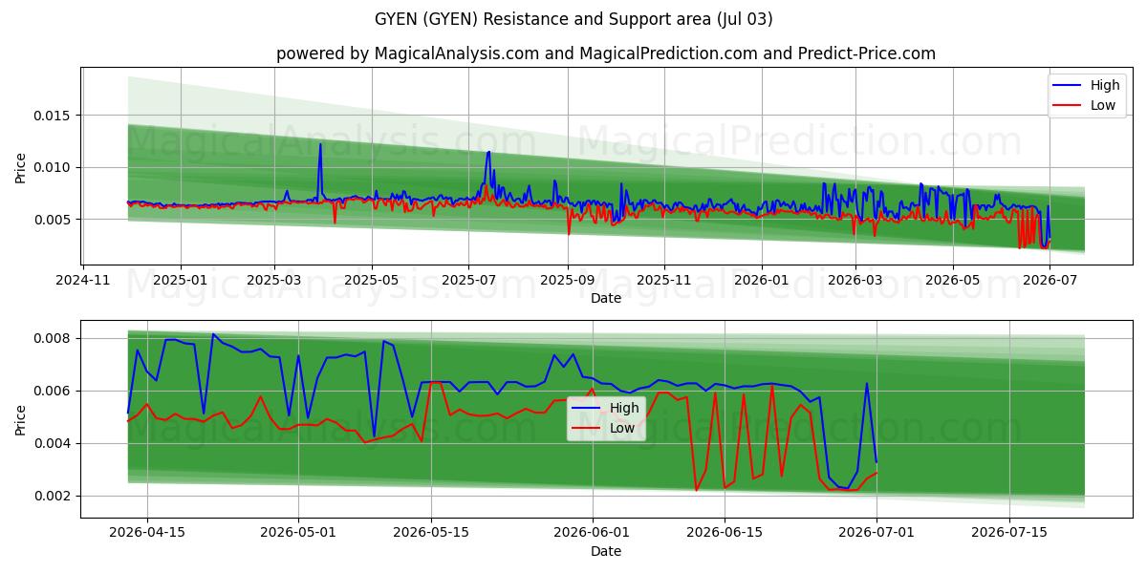Image resolution: width=1147 pixels, height=573 pixels.
Task: Click the bottom chart x-axis label 2026-05-15
Action: pos(430,533)
